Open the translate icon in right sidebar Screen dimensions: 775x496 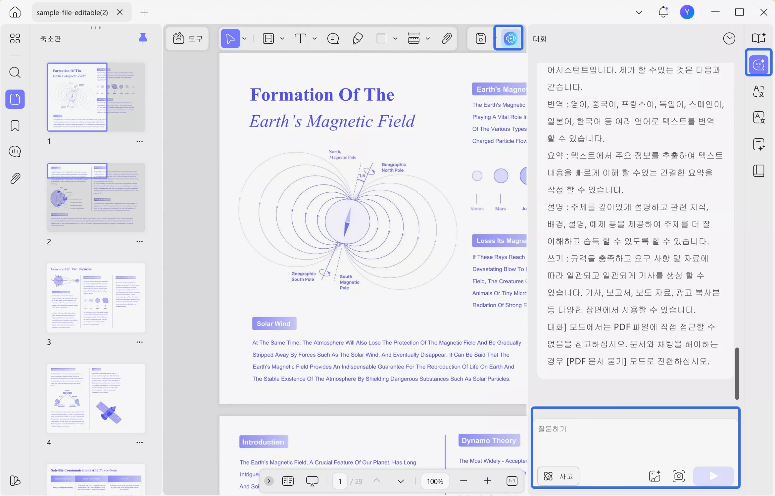point(758,91)
